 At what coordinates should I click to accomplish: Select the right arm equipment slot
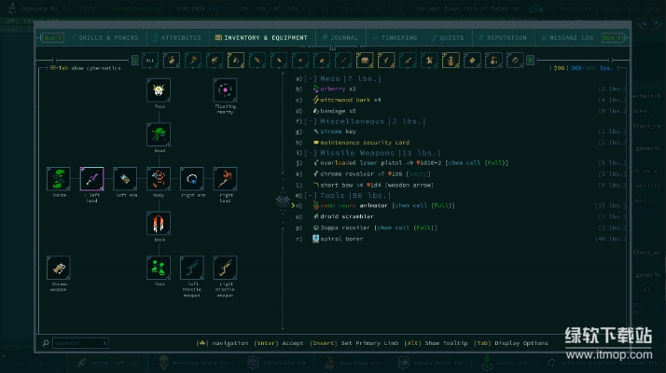[191, 178]
